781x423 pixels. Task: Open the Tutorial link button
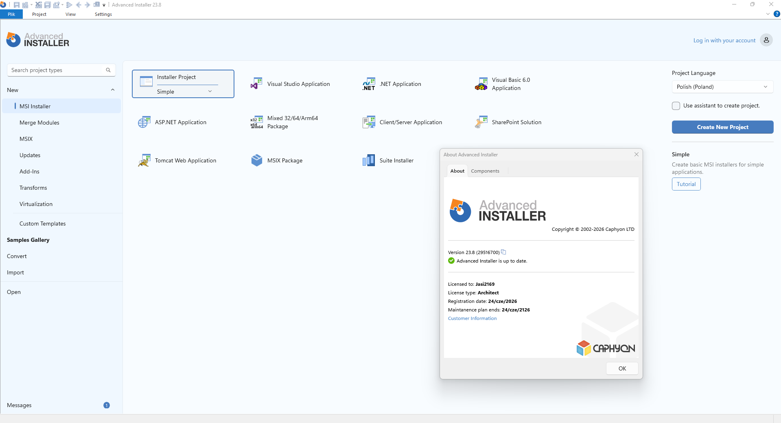(686, 184)
